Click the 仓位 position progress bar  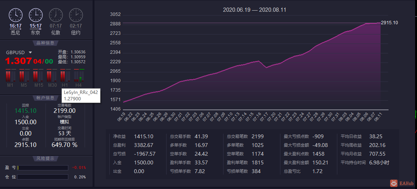tap(43, 177)
